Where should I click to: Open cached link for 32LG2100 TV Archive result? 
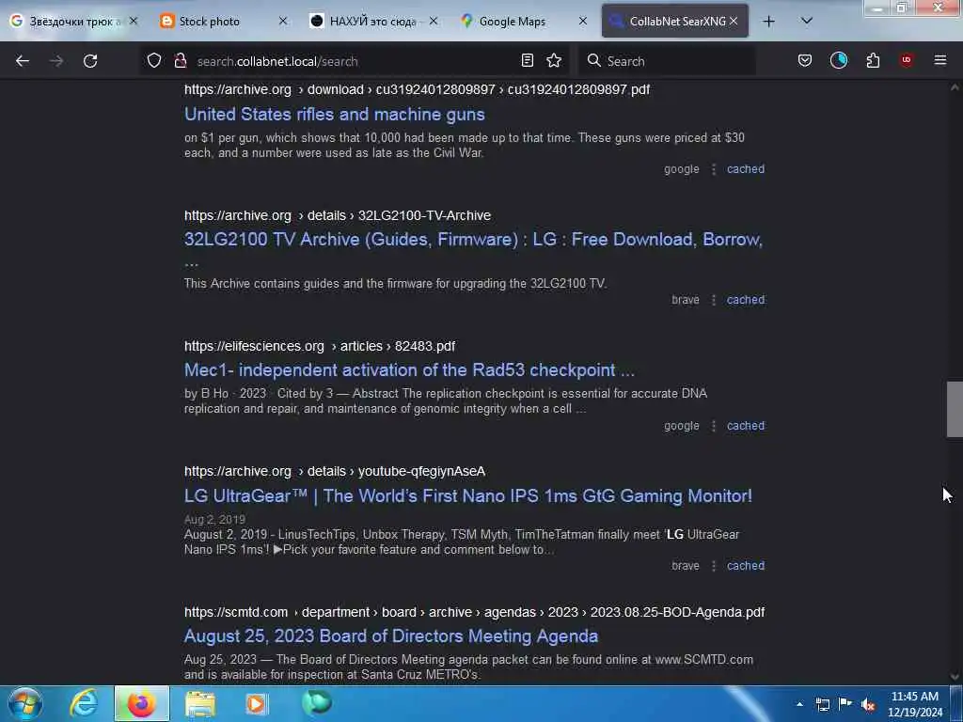tap(746, 300)
